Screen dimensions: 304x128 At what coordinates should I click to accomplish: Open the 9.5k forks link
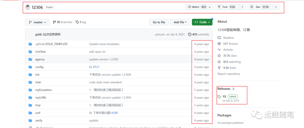230,68
